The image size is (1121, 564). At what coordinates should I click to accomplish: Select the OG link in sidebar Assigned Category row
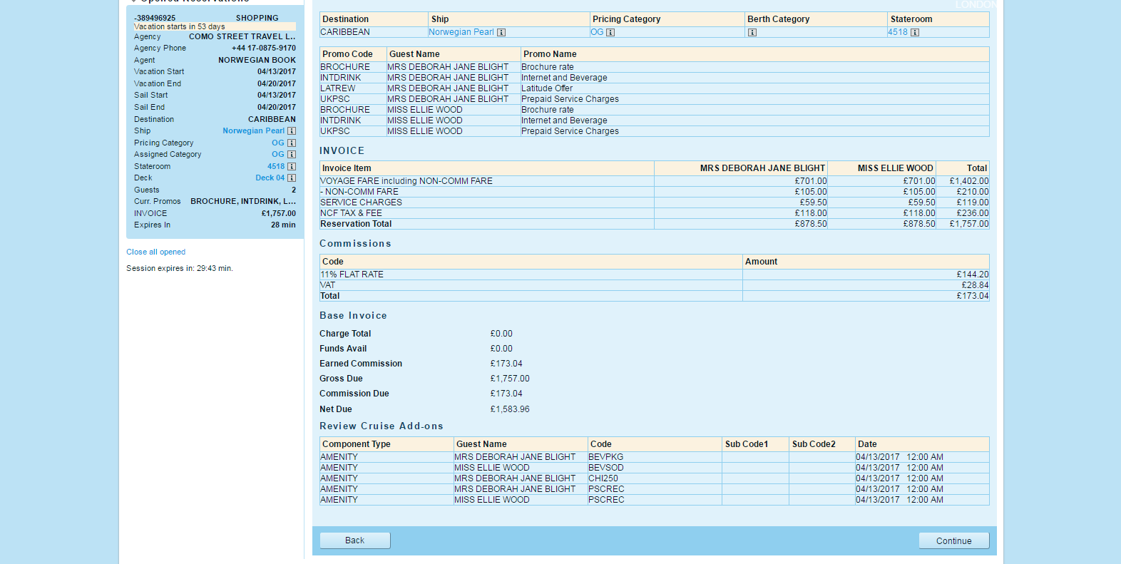277,155
